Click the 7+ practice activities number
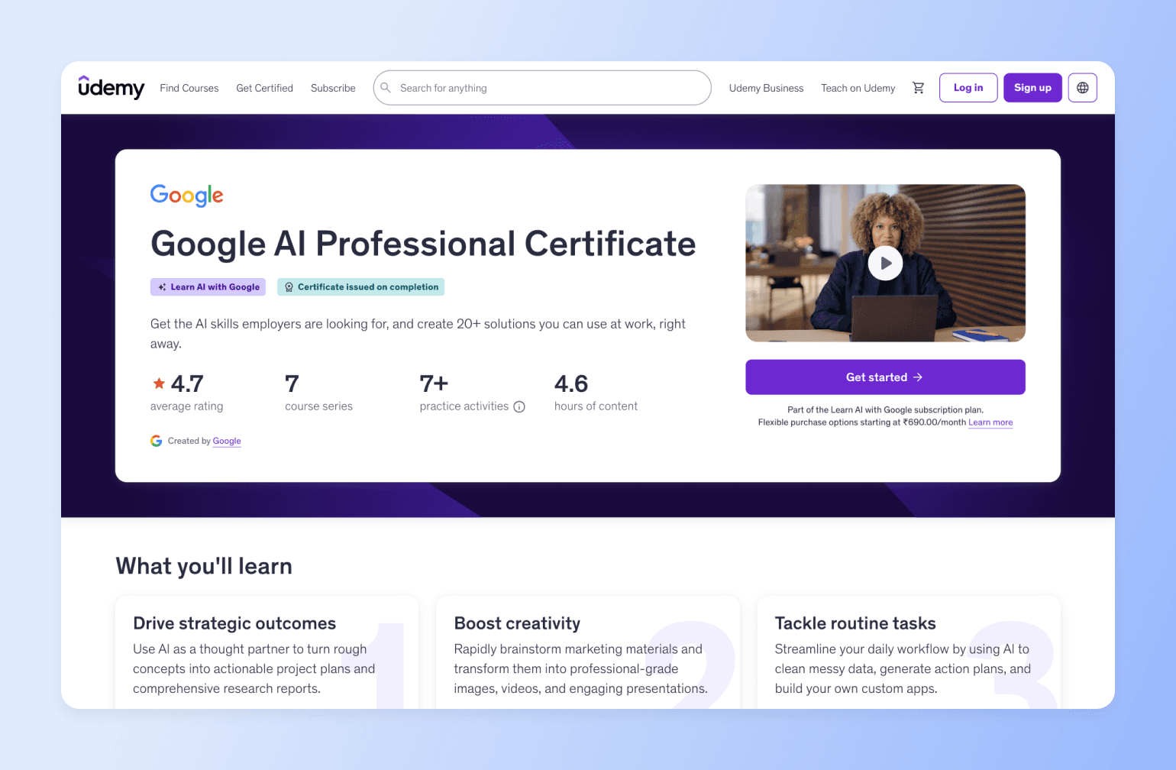This screenshot has width=1176, height=770. coord(434,383)
